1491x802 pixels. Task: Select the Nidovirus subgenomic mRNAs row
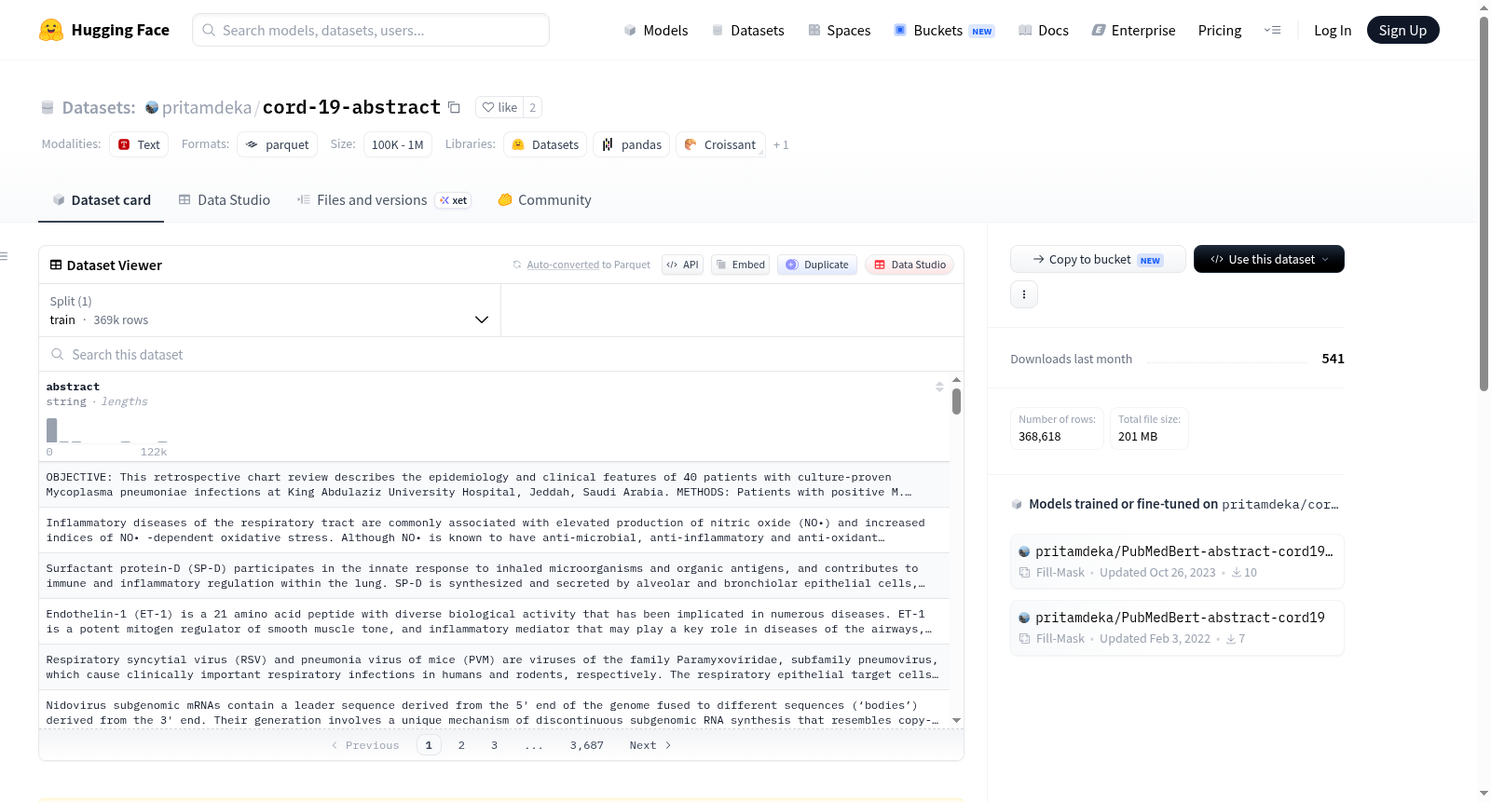(494, 710)
